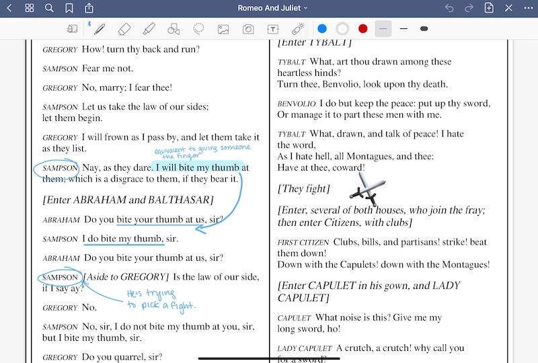Select the Highlighter tool

point(149,29)
